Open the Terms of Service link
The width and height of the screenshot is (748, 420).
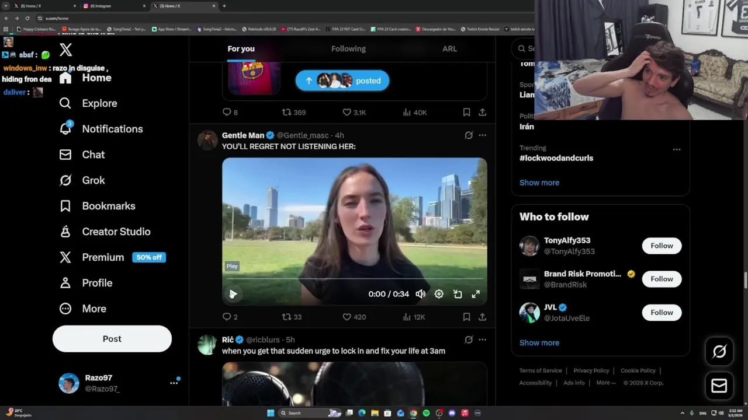click(541, 370)
